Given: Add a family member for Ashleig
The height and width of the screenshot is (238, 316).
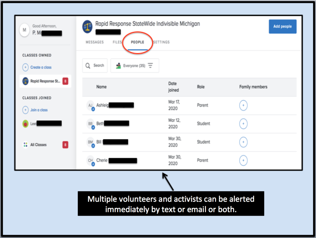Looking at the screenshot, I should [243, 105].
